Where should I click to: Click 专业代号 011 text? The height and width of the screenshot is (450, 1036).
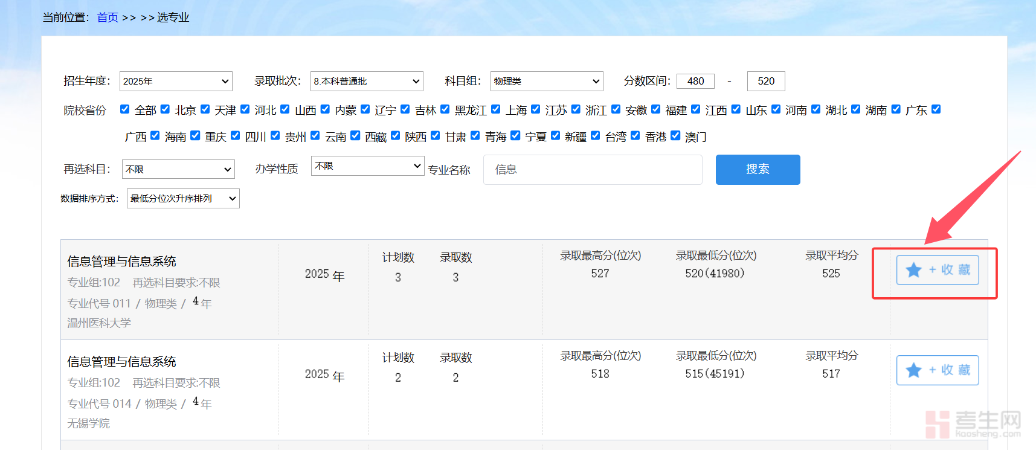coord(99,303)
